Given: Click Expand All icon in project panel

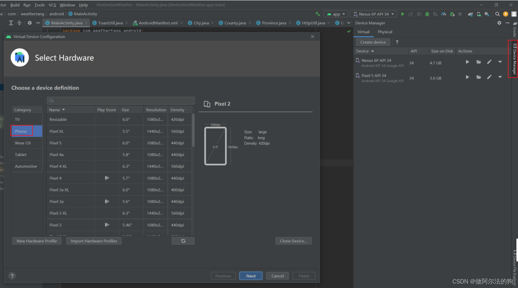Looking at the screenshot, I should (x=11, y=23).
